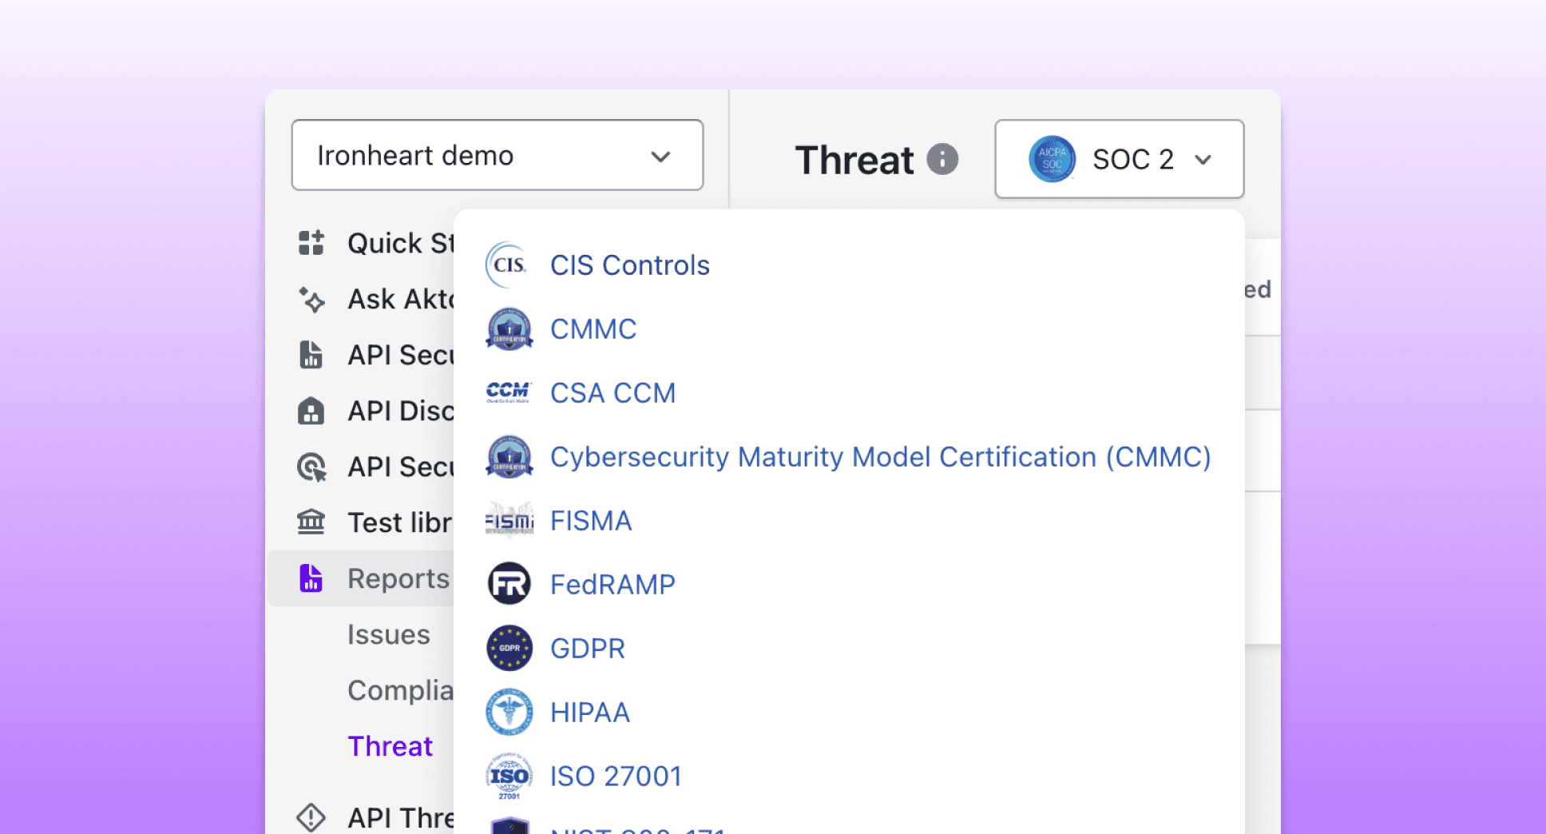Click the chevron in Ironheart demo selector
Viewport: 1546px width, 834px height.
660,157
